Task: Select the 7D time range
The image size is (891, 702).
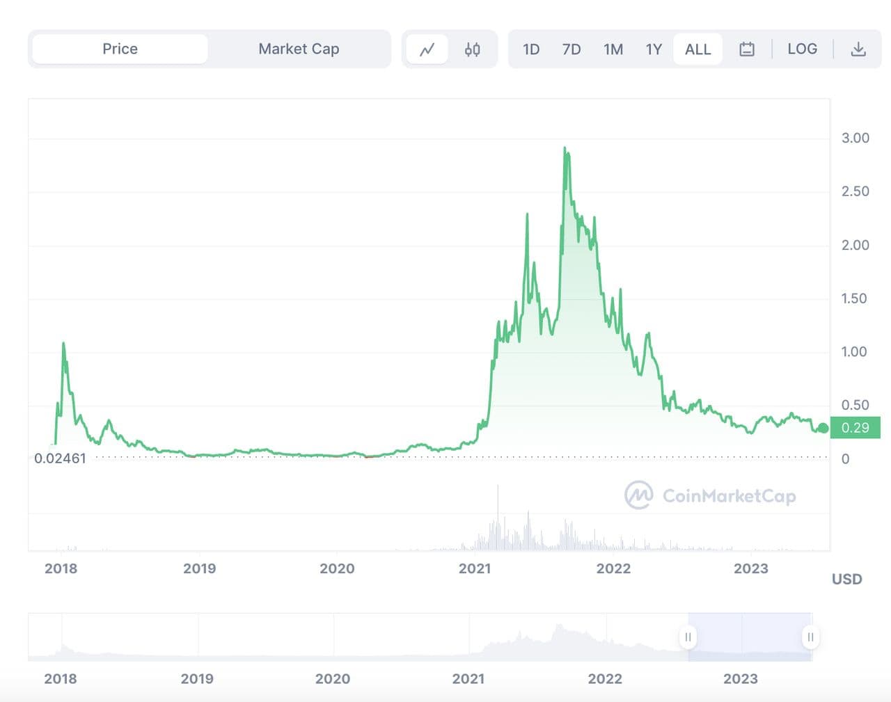Action: [x=571, y=49]
